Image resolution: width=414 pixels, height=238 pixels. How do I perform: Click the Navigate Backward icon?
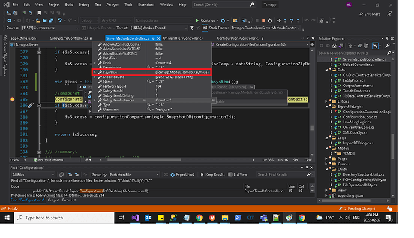(x=9, y=20)
